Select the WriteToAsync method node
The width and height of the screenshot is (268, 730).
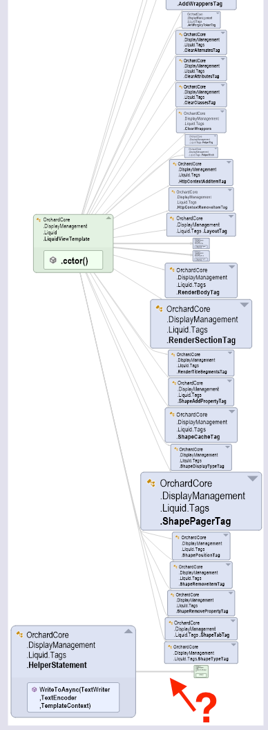click(73, 698)
